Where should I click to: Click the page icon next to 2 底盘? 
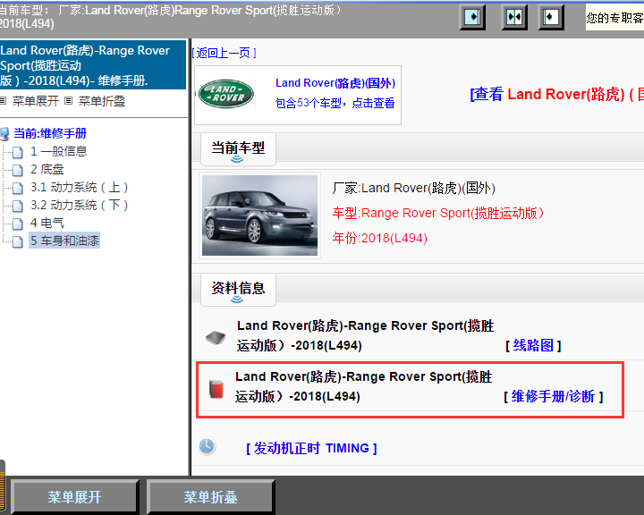(18, 170)
